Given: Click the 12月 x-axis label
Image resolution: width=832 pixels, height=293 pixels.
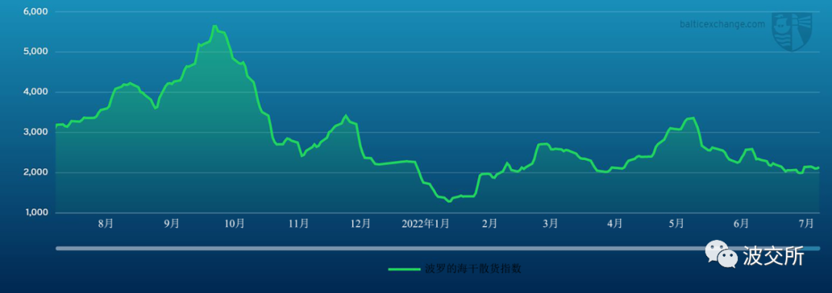Looking at the screenshot, I should 361,224.
